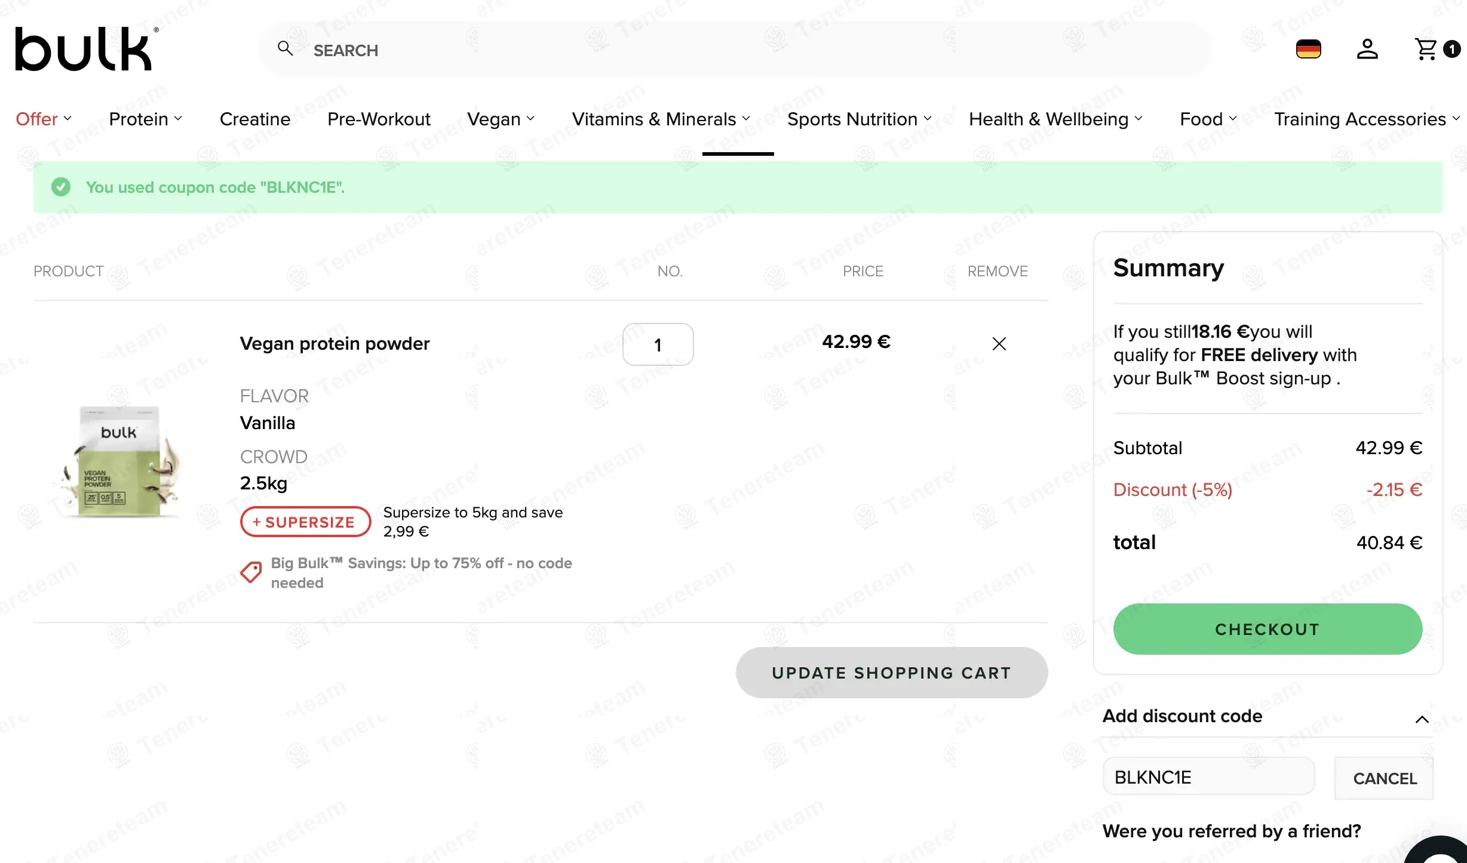This screenshot has width=1467, height=863.
Task: Open the user account icon
Action: click(1367, 49)
